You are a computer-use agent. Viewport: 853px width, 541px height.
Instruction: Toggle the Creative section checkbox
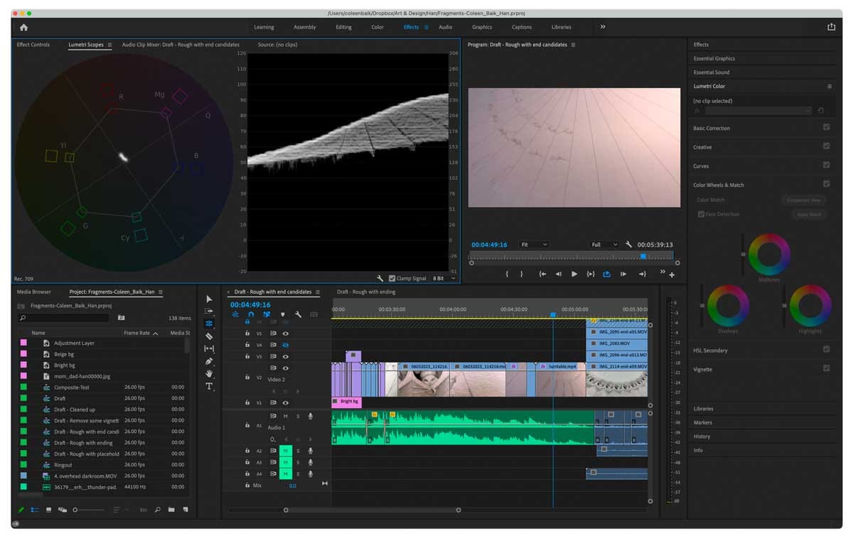tap(826, 146)
